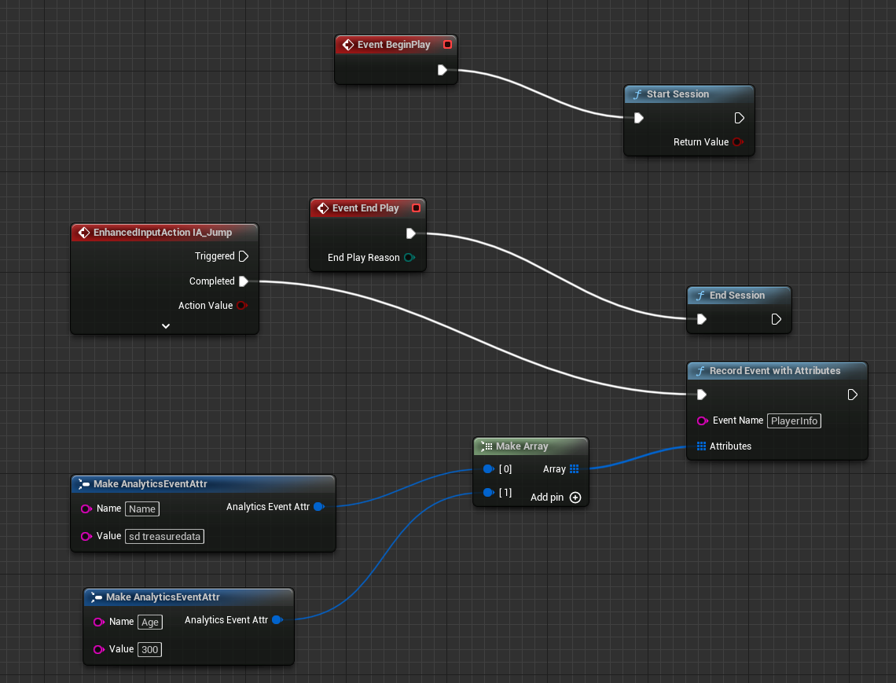896x683 pixels.
Task: Click the Triggered pin on IA_Jump node
Action: coord(244,256)
